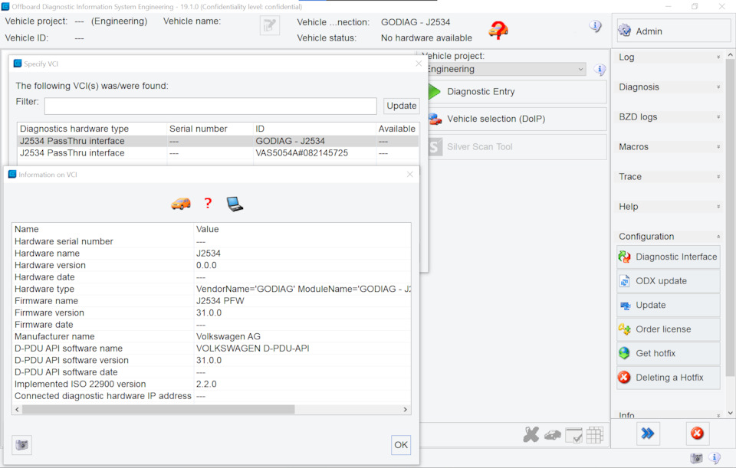Click the Vehicle selection (DoIP) cars icon
Screen dimensions: 736x468
pyautogui.click(x=435, y=119)
